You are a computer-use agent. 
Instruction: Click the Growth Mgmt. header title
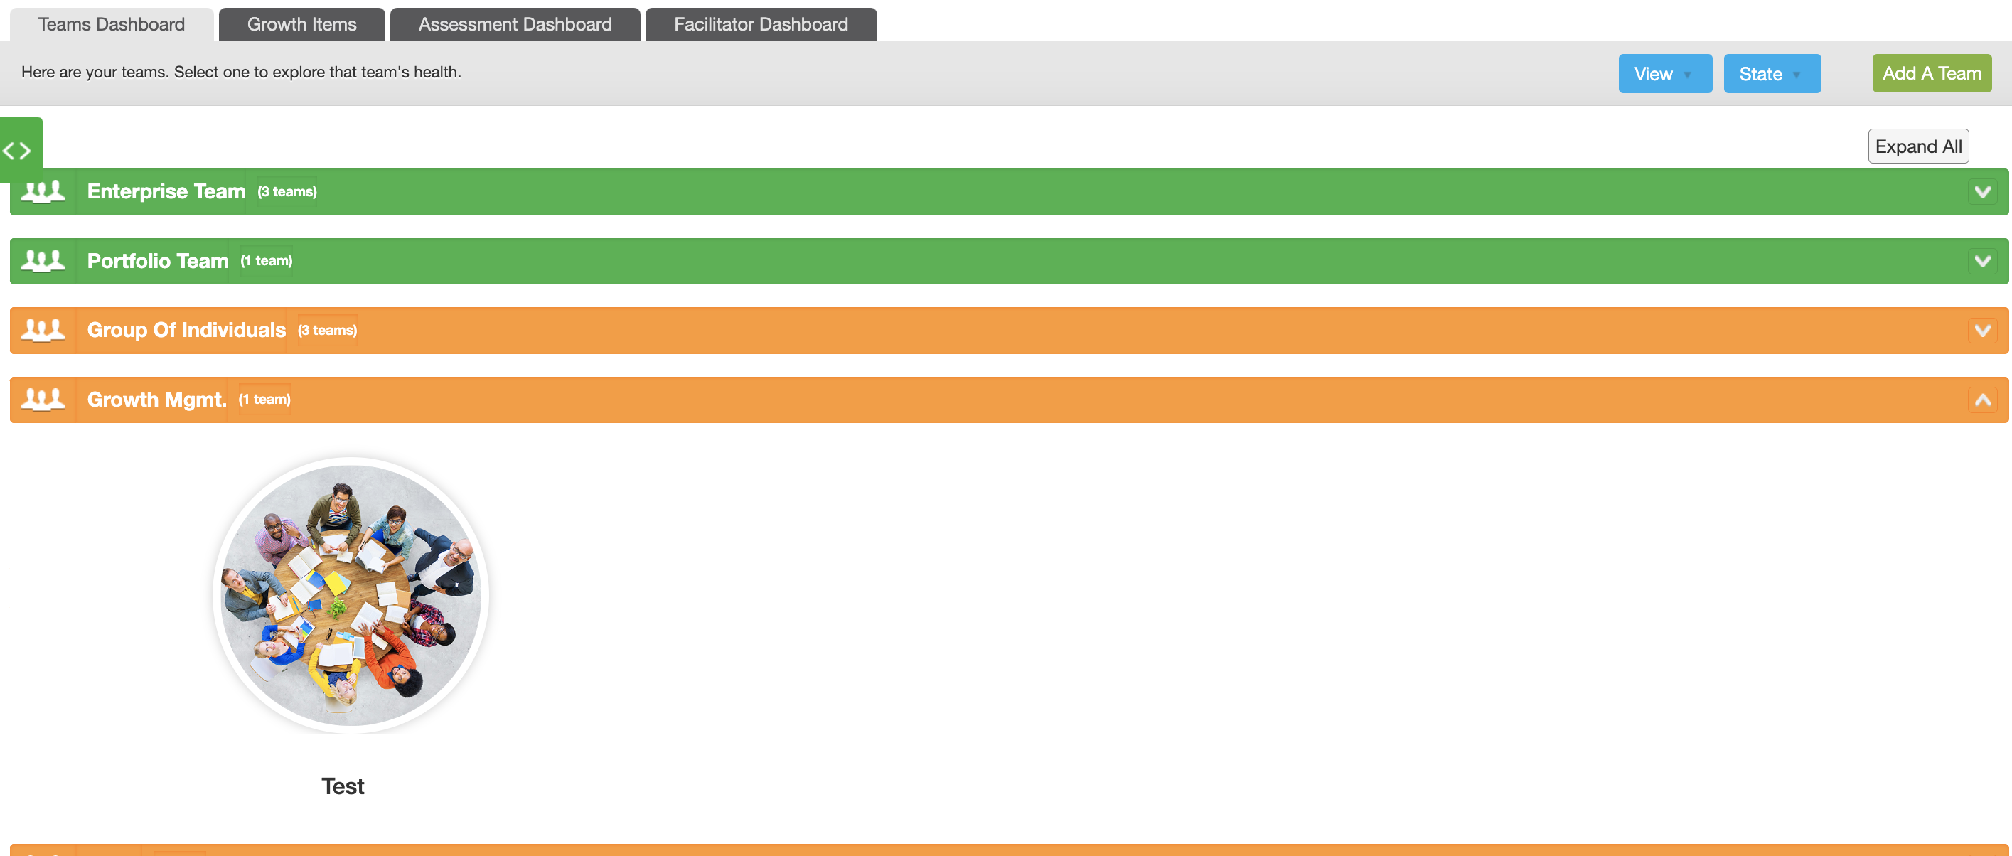(x=157, y=400)
